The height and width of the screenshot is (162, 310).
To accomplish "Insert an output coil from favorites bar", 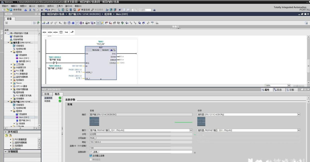I will click(x=55, y=32).
